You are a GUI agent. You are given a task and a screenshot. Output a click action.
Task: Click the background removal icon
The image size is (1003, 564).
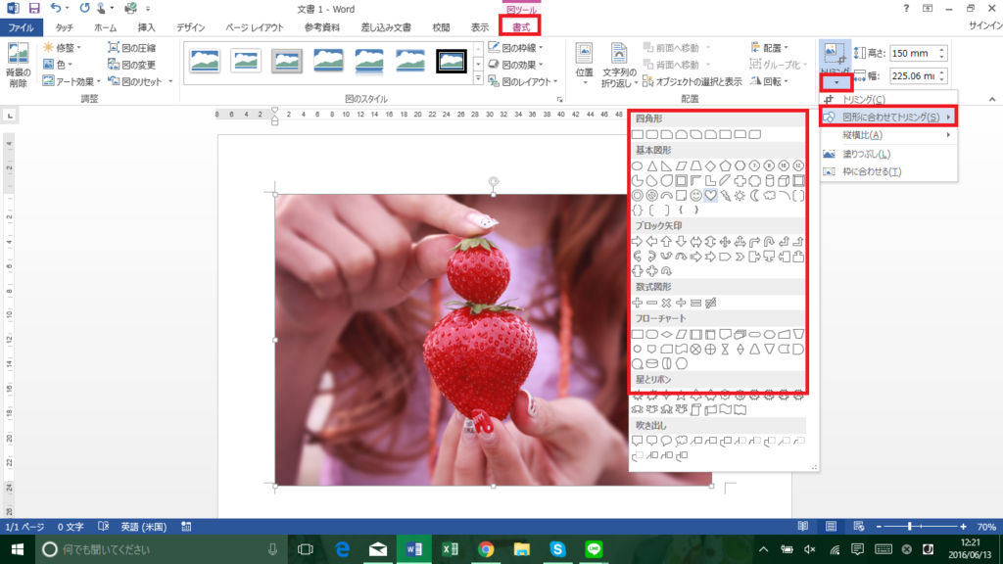click(x=18, y=66)
